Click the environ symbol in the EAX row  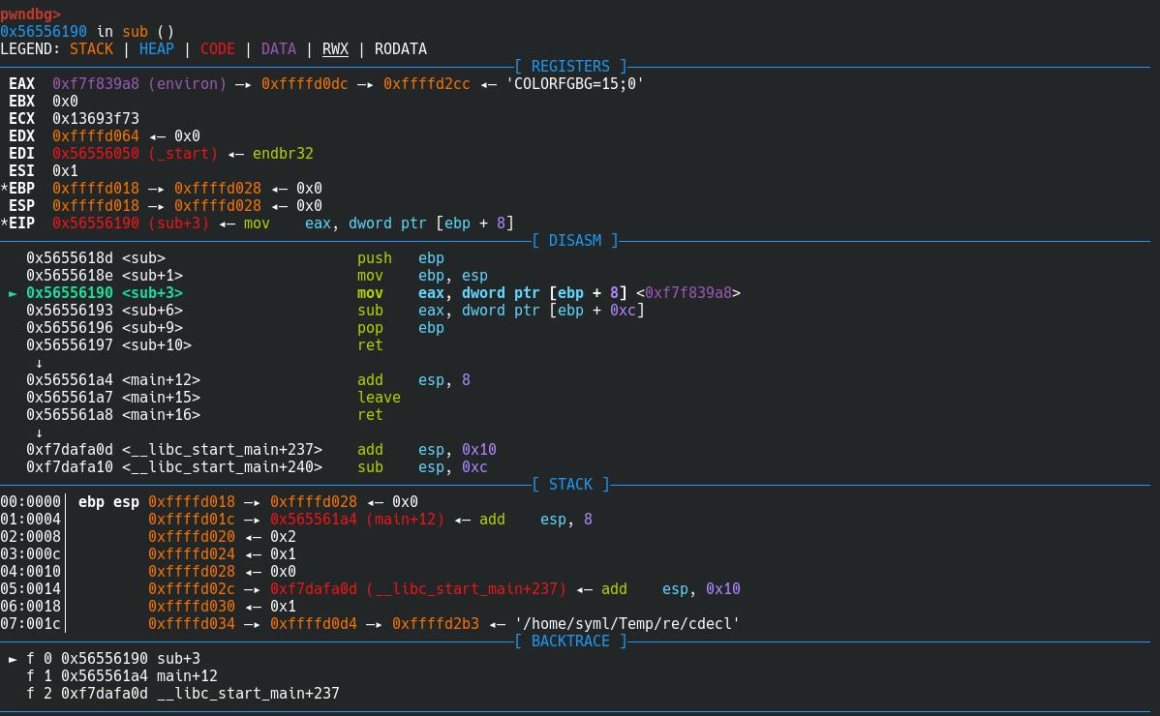point(187,84)
